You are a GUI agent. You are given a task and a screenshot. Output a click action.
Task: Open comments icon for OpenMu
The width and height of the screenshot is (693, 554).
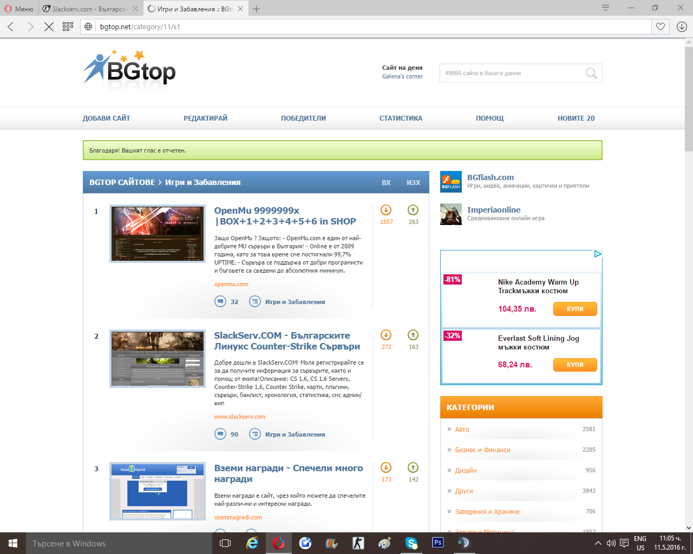pos(220,301)
